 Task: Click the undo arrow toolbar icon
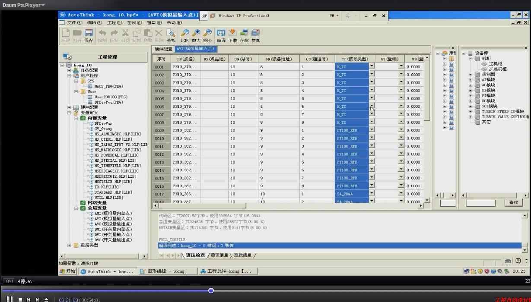click(x=102, y=33)
